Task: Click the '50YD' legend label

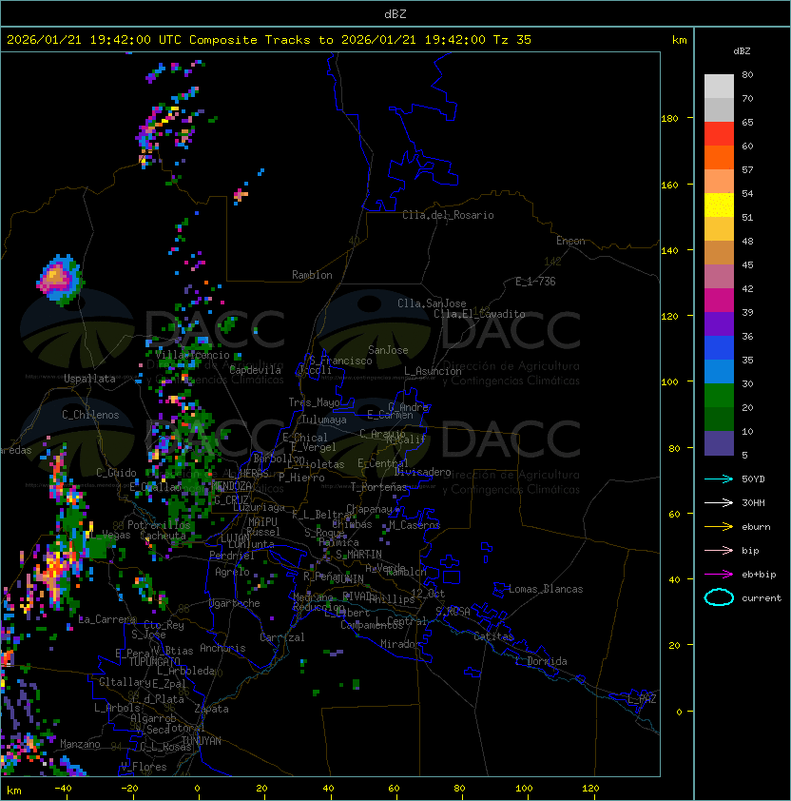Action: pos(753,479)
